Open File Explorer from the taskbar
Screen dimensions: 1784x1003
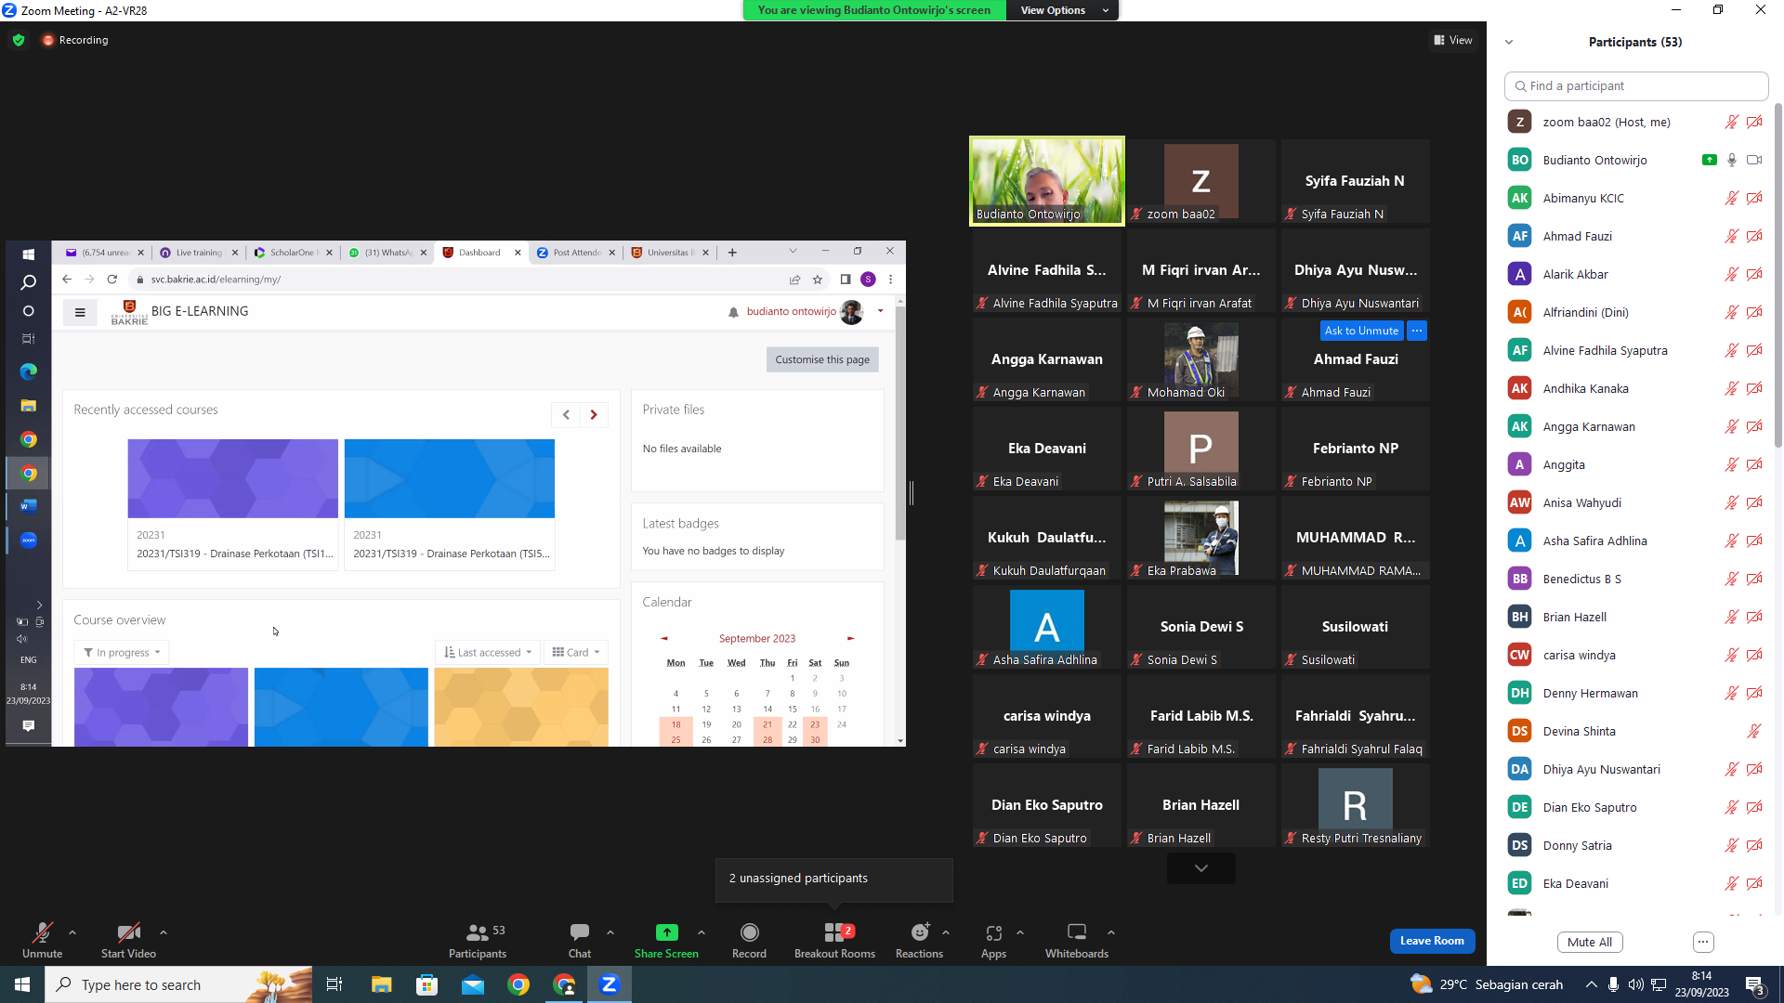381,984
